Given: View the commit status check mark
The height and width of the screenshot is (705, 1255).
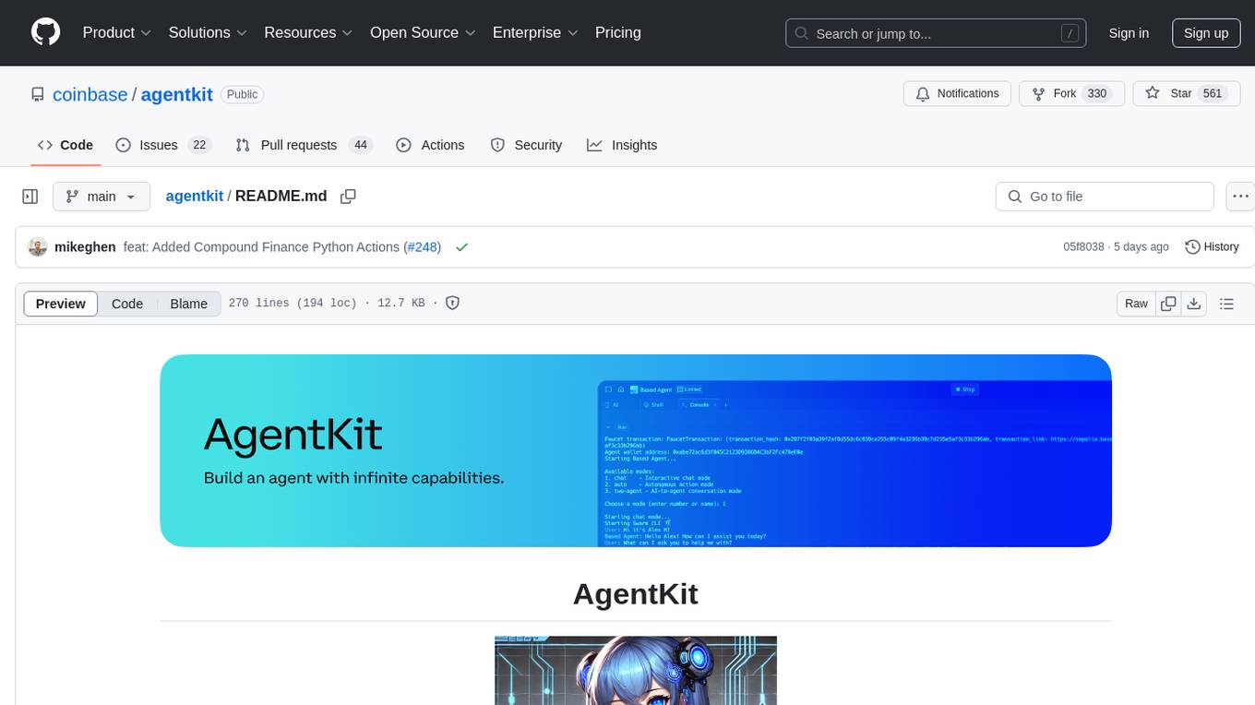Looking at the screenshot, I should [461, 247].
